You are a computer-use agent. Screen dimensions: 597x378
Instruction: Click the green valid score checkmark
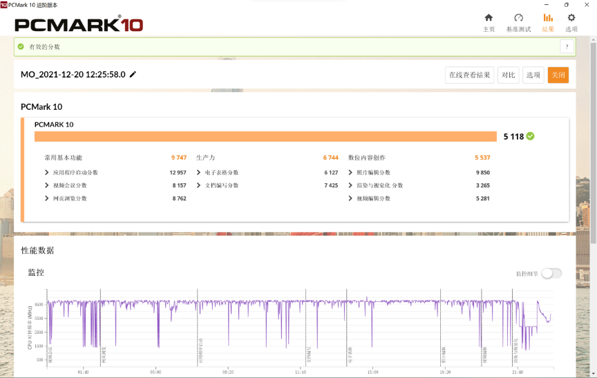(x=530, y=136)
